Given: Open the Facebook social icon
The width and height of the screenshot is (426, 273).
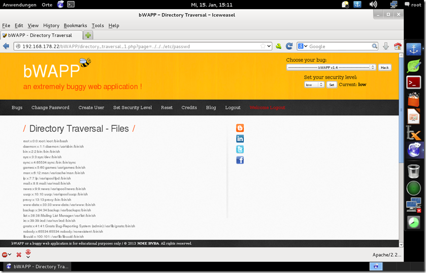Looking at the screenshot, I should pos(240,160).
